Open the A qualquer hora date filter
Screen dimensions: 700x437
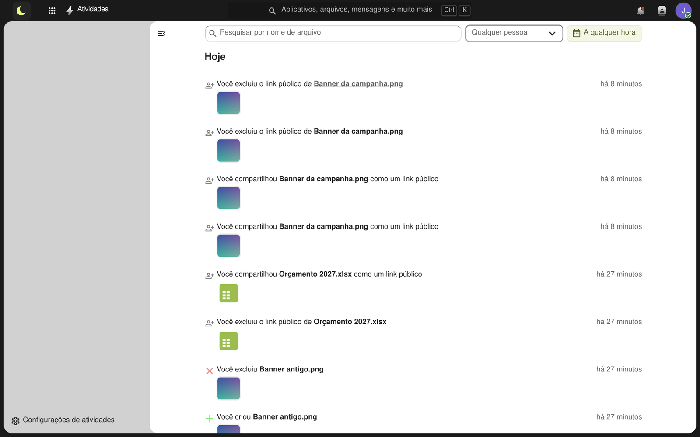click(604, 33)
